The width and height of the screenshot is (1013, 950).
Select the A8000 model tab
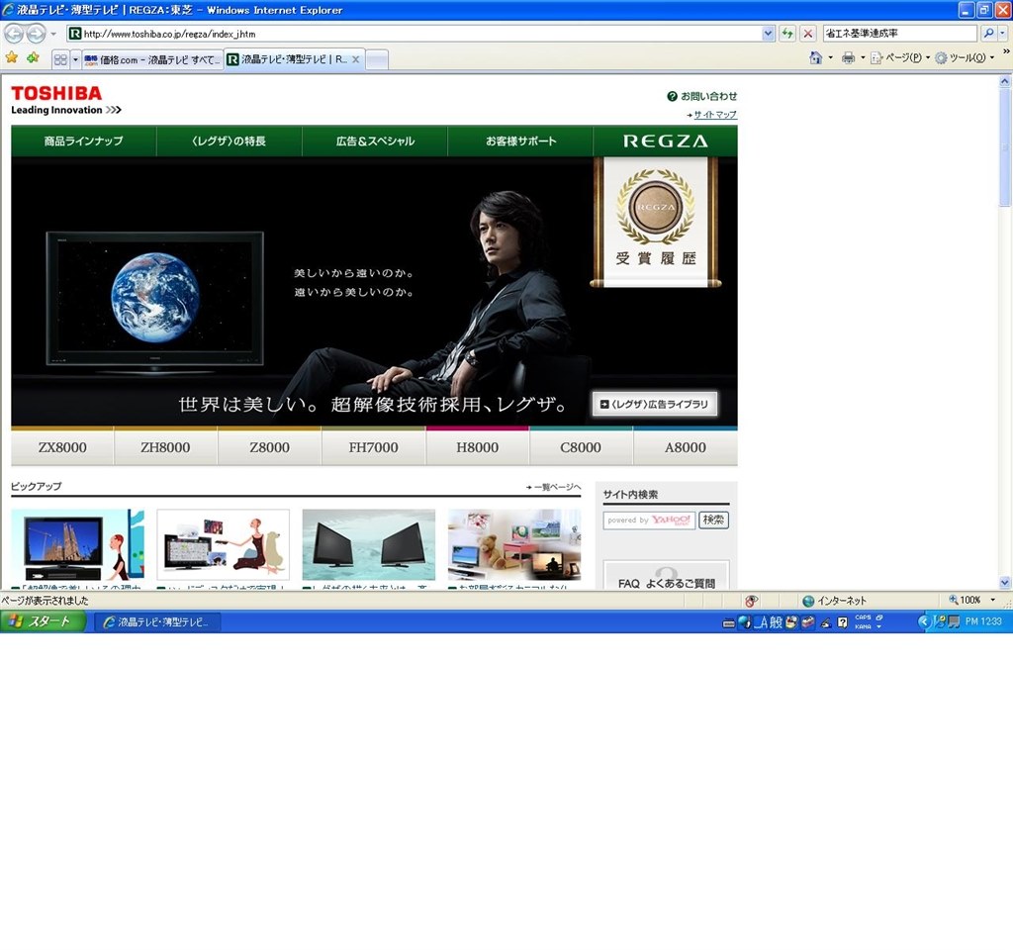(686, 447)
